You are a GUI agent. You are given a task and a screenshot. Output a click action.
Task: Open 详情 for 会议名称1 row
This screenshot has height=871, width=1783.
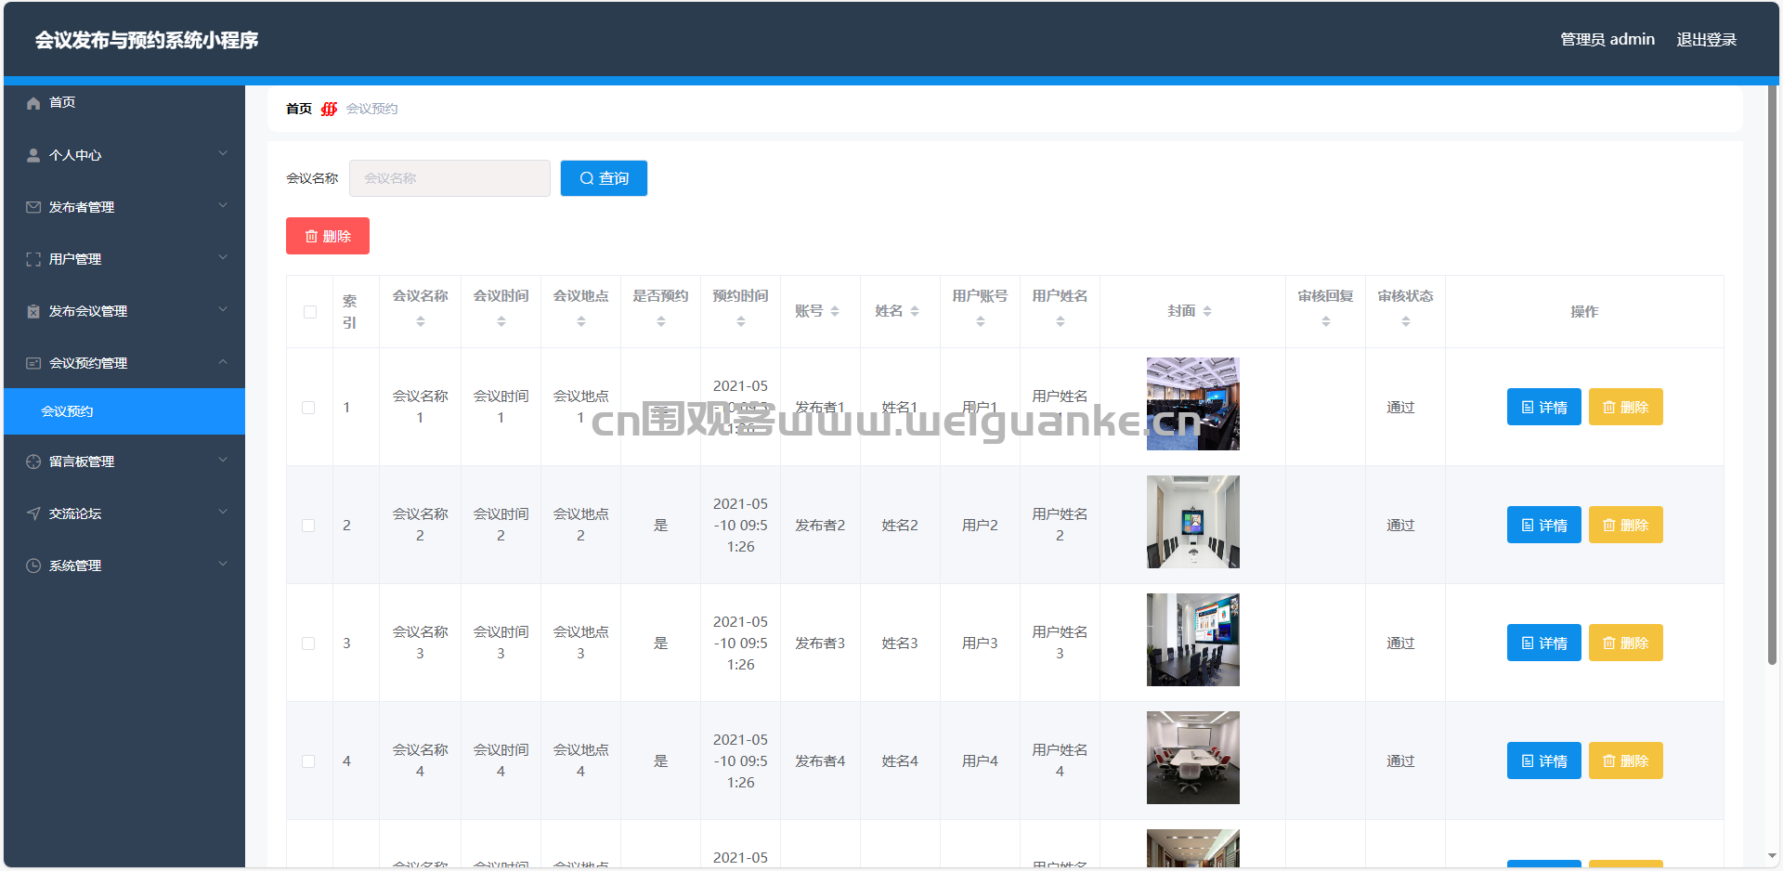tap(1543, 407)
